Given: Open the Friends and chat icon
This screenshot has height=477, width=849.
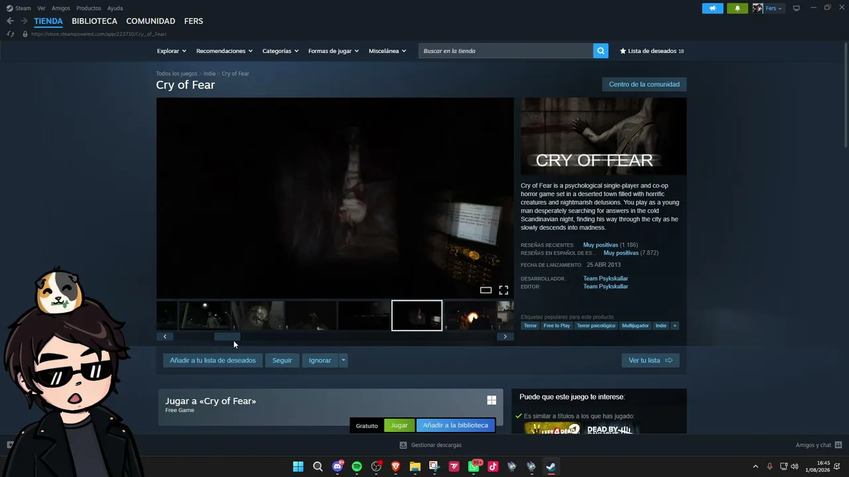Looking at the screenshot, I should tap(838, 445).
